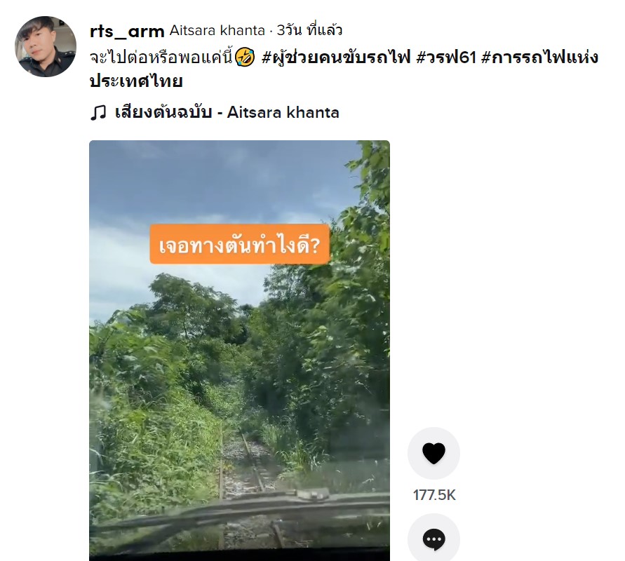
Task: Click the 177.5K like count
Action: [x=434, y=495]
